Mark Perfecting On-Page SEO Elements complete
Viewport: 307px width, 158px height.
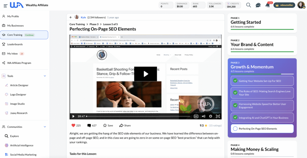click(x=235, y=129)
